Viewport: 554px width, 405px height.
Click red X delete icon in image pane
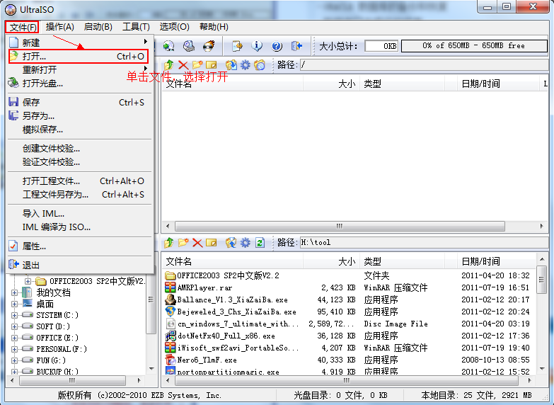pyautogui.click(x=183, y=65)
